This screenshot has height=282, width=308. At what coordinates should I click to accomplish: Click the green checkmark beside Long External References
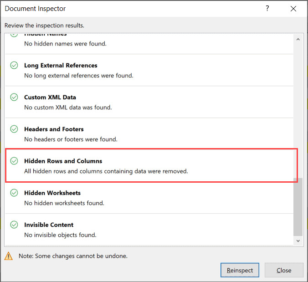pos(14,65)
